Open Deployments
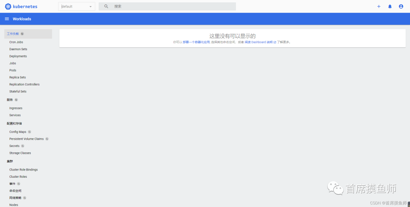The height and width of the screenshot is (207, 410). [x=18, y=56]
